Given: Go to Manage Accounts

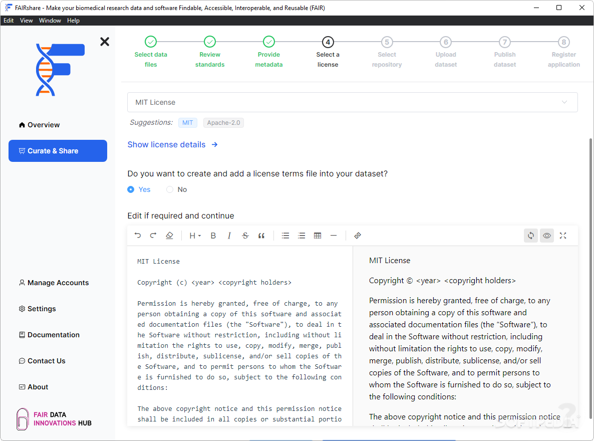Looking at the screenshot, I should point(54,283).
